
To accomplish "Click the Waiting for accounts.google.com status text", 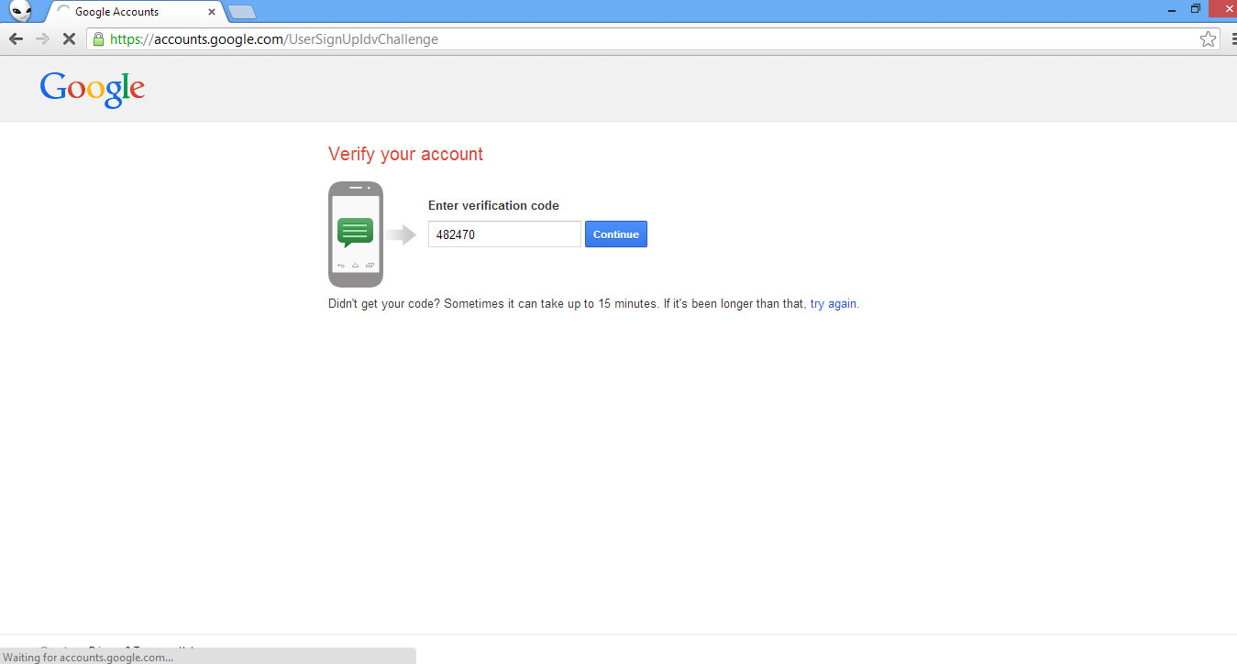I will (89, 657).
